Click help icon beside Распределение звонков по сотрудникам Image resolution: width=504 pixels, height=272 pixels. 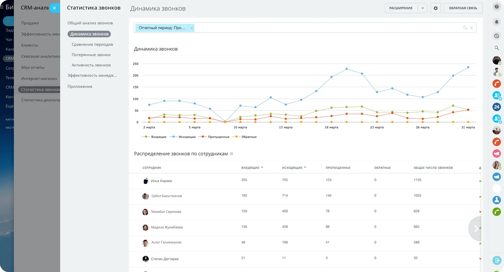point(231,154)
